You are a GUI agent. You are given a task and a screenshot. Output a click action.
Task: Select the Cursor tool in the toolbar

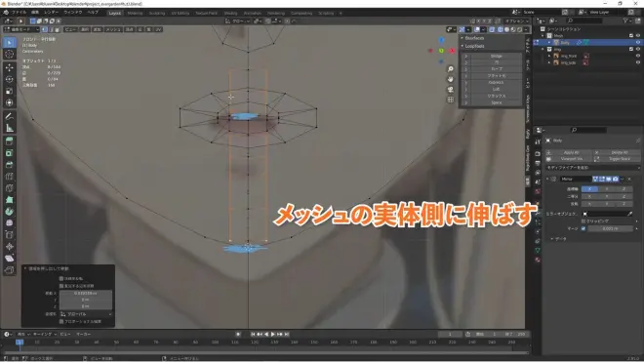pos(10,55)
